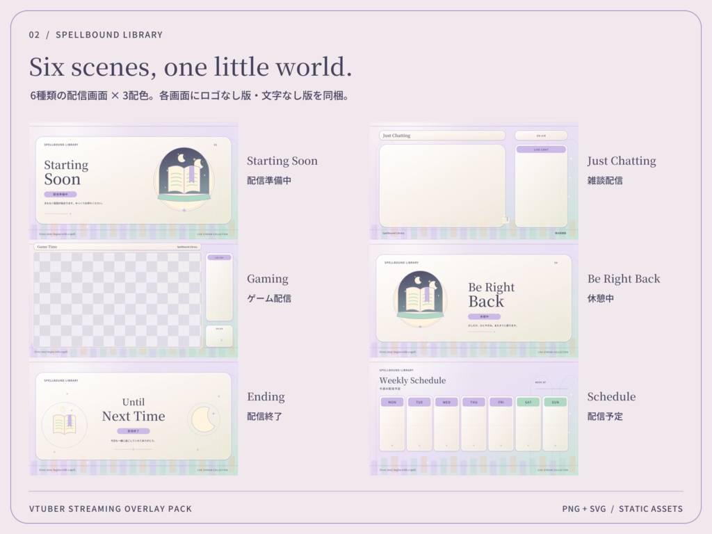
Task: Click the purple pill under Starting Soon title
Action: pos(60,195)
